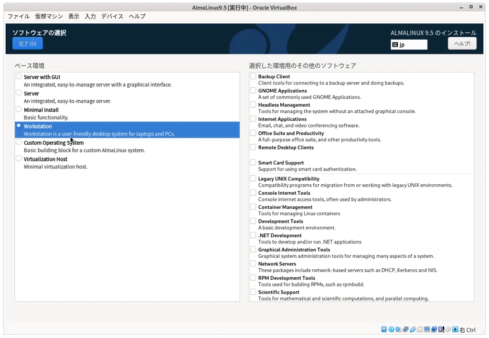Enable the GNOME Applications checkbox
This screenshot has width=489, height=338.
253,90
